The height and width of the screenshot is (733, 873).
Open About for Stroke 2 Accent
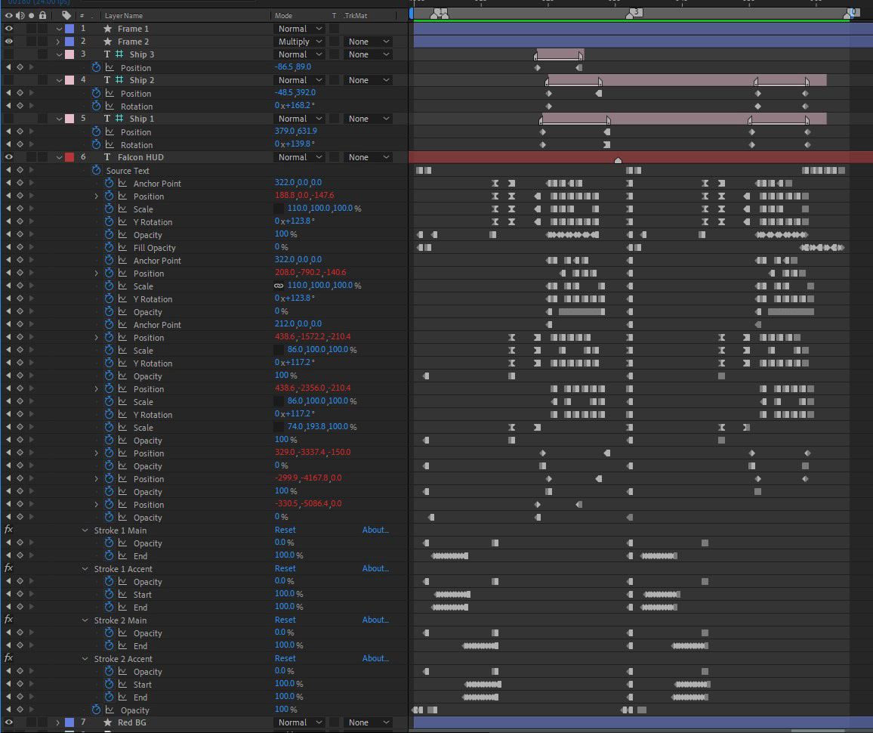(x=375, y=657)
